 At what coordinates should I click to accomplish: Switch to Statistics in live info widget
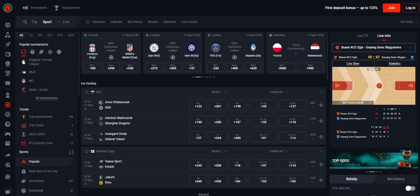394,64
